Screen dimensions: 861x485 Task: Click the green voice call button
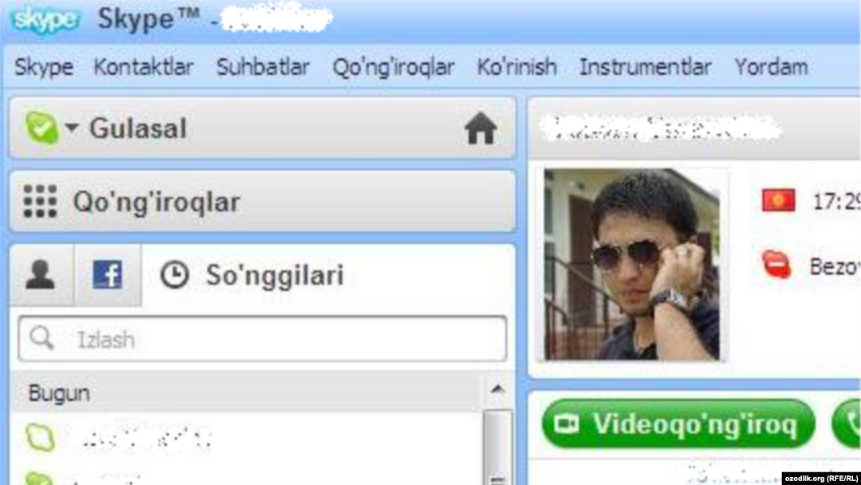(x=847, y=424)
